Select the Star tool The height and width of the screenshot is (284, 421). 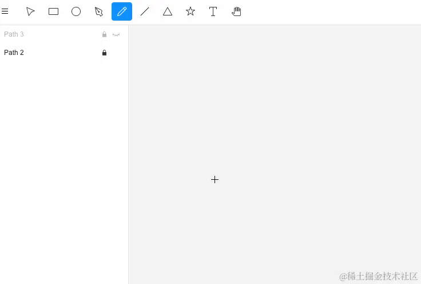point(190,11)
